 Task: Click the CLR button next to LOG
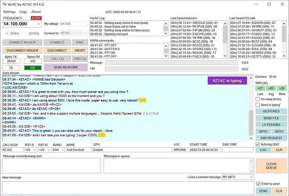(279, 150)
